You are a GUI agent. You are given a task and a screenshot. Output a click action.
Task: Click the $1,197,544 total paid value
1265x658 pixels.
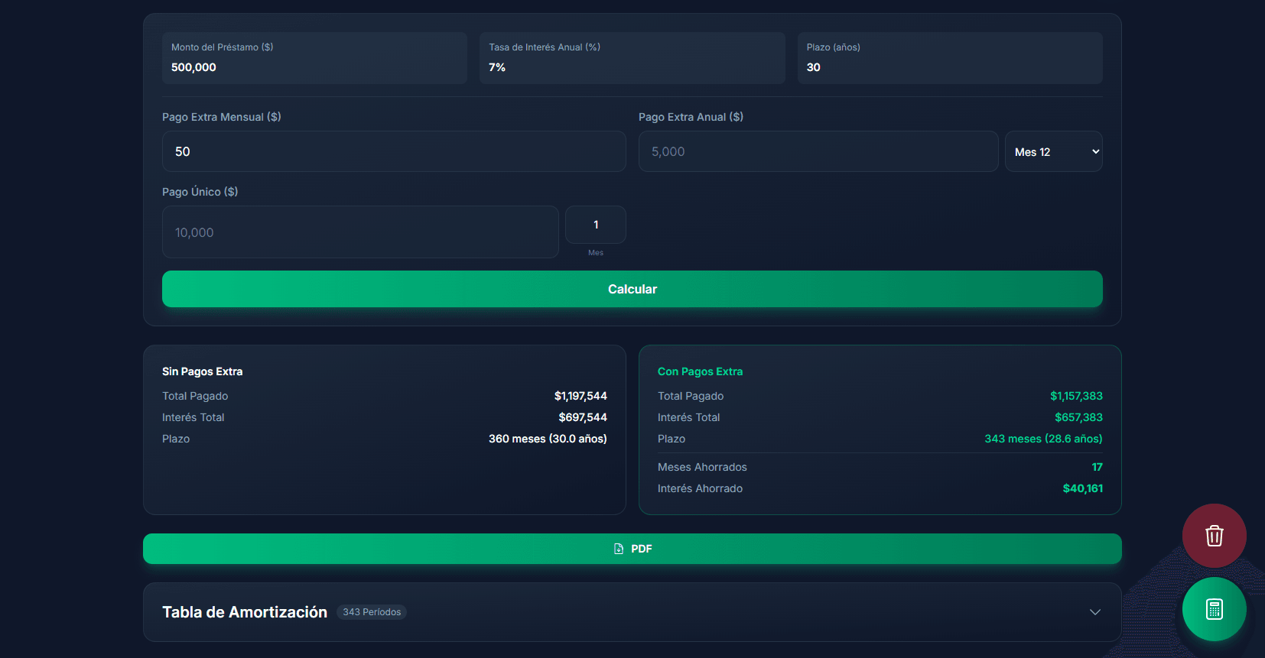click(x=580, y=396)
